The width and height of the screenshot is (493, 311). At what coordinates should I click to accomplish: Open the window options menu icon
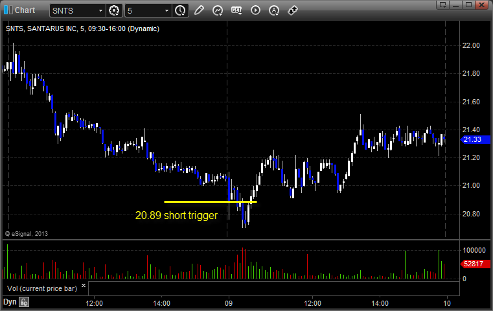pyautogui.click(x=443, y=5)
